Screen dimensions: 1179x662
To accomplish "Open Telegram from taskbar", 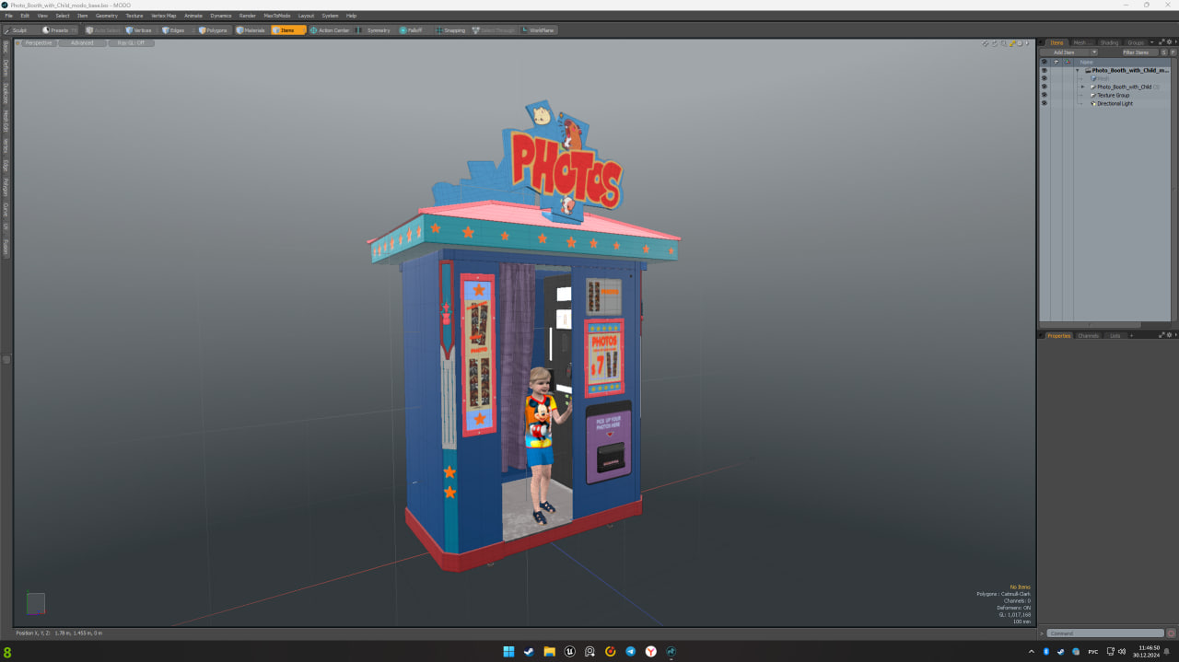I will [x=631, y=652].
